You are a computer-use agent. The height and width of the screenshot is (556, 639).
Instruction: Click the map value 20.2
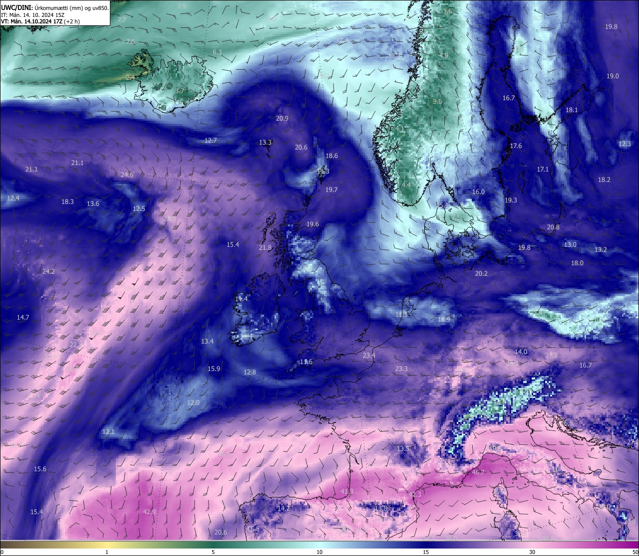[x=481, y=273]
